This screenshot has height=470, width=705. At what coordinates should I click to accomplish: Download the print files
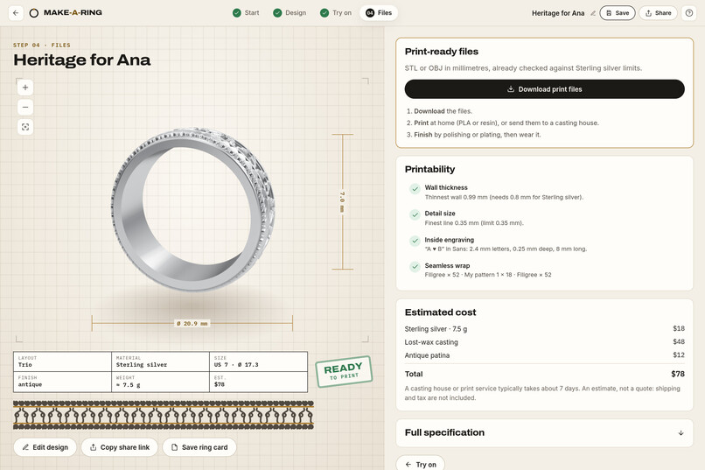pos(544,89)
